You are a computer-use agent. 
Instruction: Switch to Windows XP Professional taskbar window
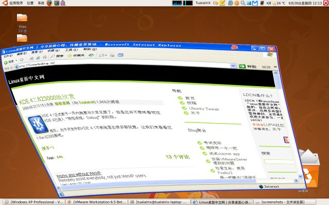pos(34,202)
